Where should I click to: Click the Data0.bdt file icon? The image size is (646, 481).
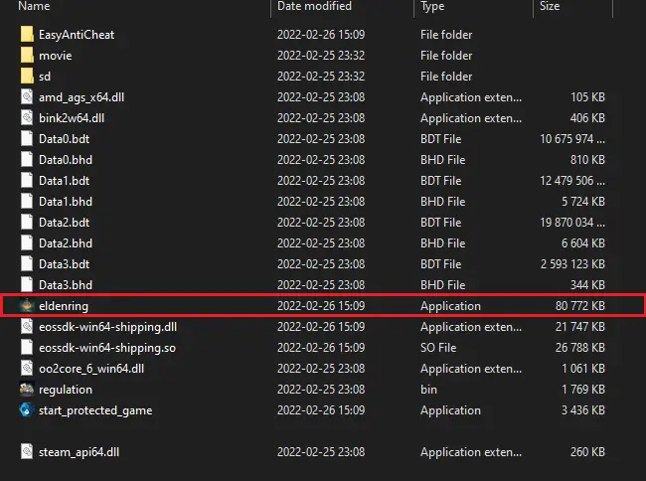tap(27, 139)
